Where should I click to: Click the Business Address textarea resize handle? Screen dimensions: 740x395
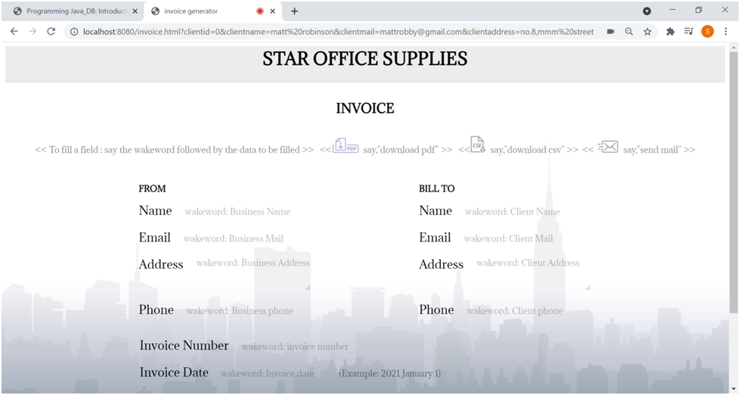(308, 288)
